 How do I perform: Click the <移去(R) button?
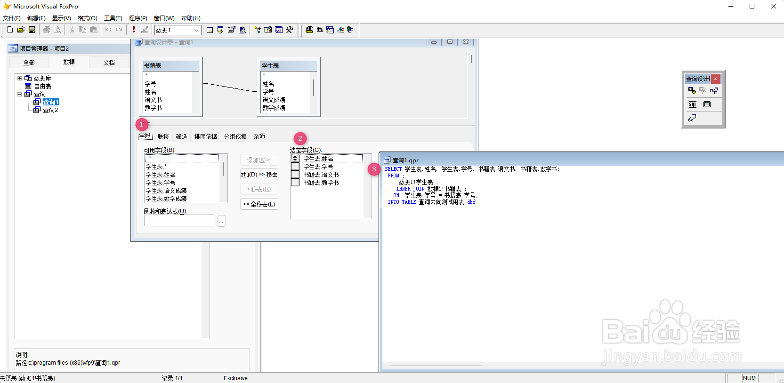[259, 189]
